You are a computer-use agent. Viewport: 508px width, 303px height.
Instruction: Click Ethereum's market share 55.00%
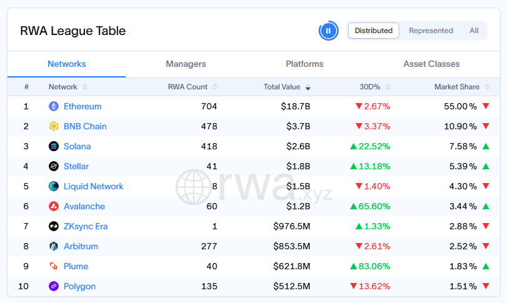click(461, 106)
